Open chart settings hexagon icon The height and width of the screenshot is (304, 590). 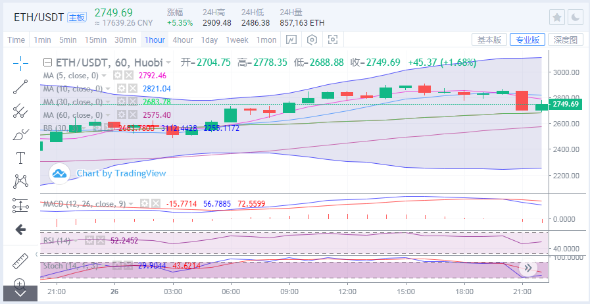[312, 40]
